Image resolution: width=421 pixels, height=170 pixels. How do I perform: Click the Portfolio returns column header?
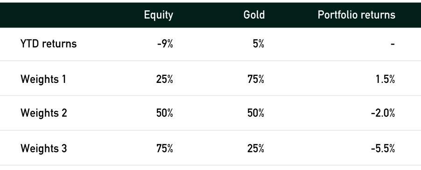(x=356, y=15)
